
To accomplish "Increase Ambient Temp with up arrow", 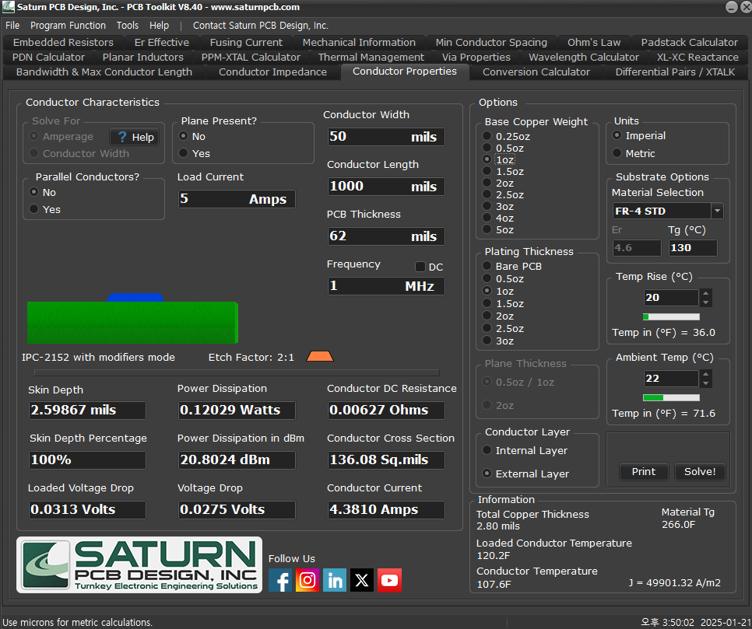I will coord(705,374).
